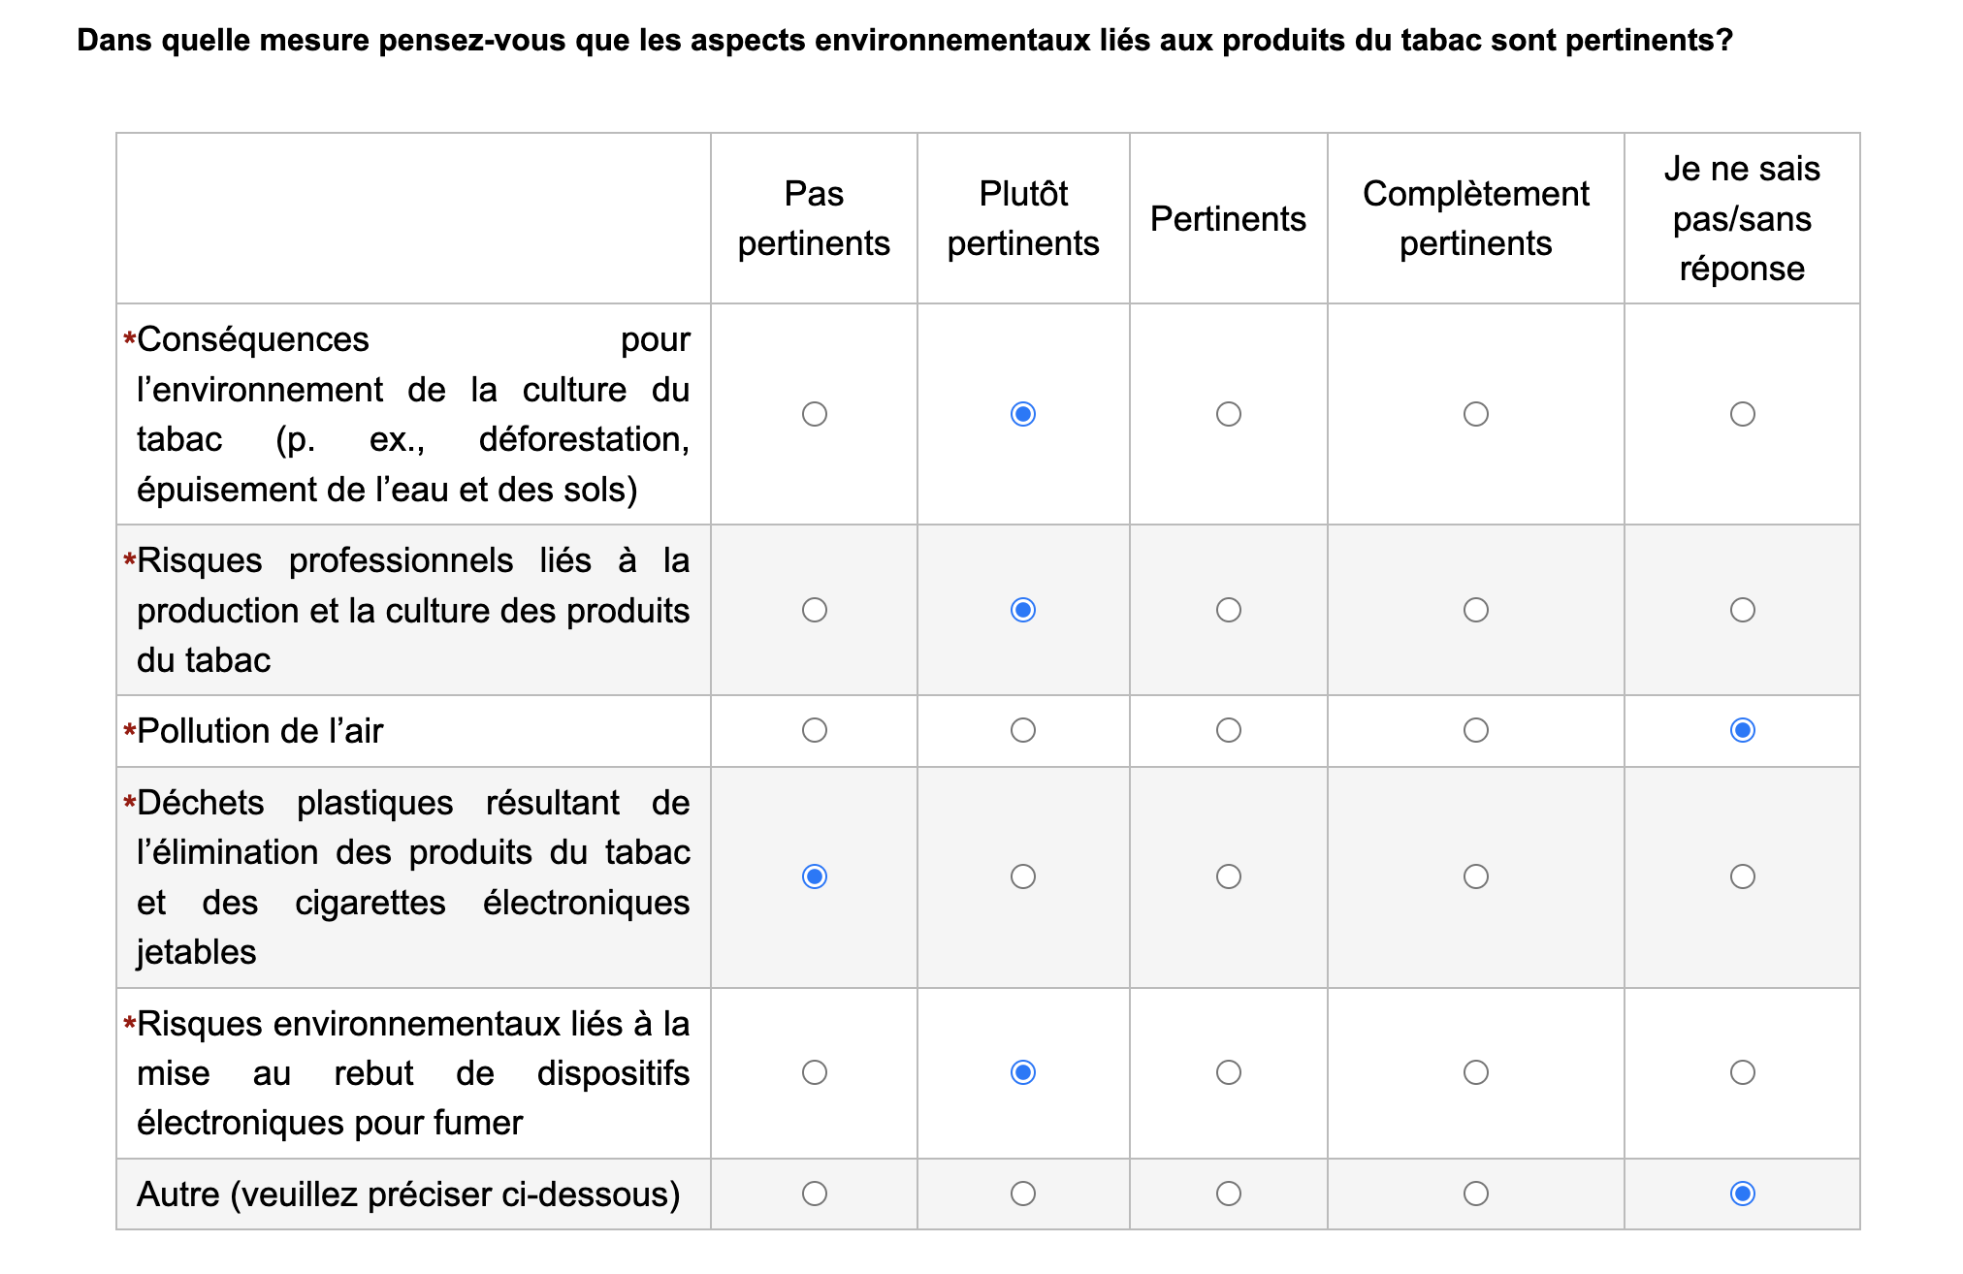Image resolution: width=1963 pixels, height=1274 pixels.
Task: Select 'Pertinents' for Déchets plastiques row
Action: (x=1228, y=876)
